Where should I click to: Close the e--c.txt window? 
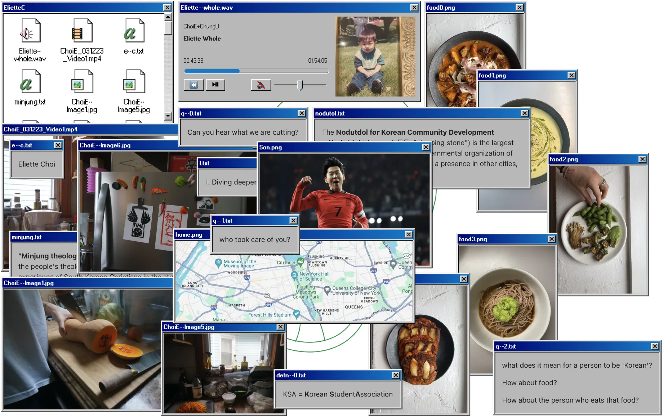coord(58,145)
